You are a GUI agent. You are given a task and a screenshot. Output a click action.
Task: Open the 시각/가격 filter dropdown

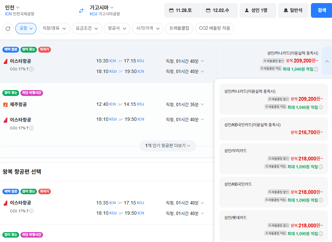(148, 28)
